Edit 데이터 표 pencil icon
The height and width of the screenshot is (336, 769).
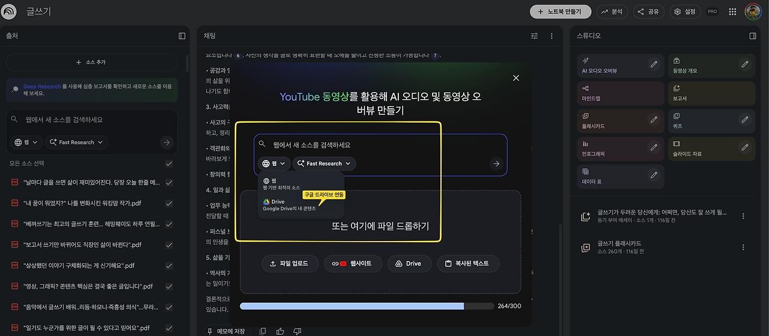pos(654,175)
